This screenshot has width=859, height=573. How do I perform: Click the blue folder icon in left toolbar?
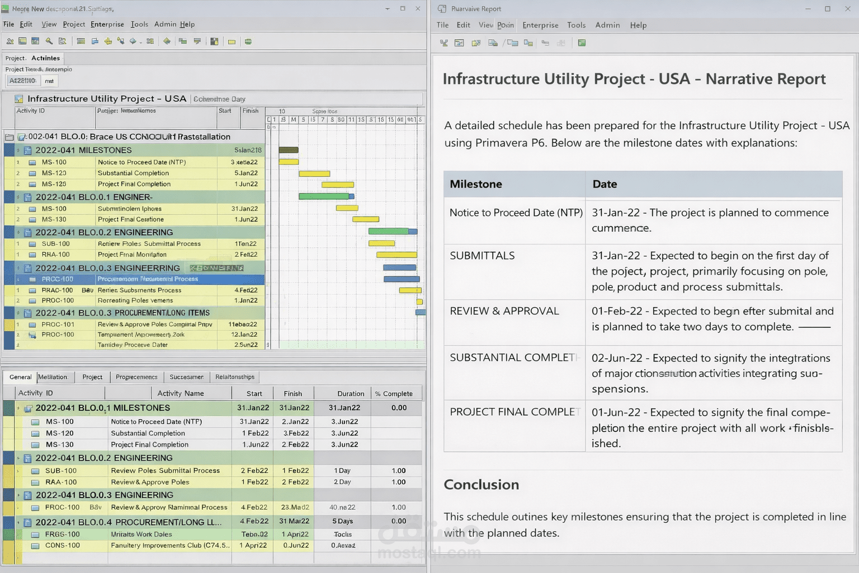point(95,41)
